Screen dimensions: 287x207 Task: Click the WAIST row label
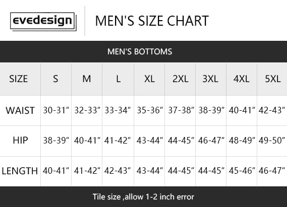[20, 110]
